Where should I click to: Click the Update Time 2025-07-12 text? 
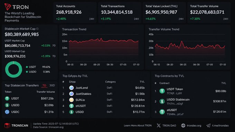coord(56,124)
